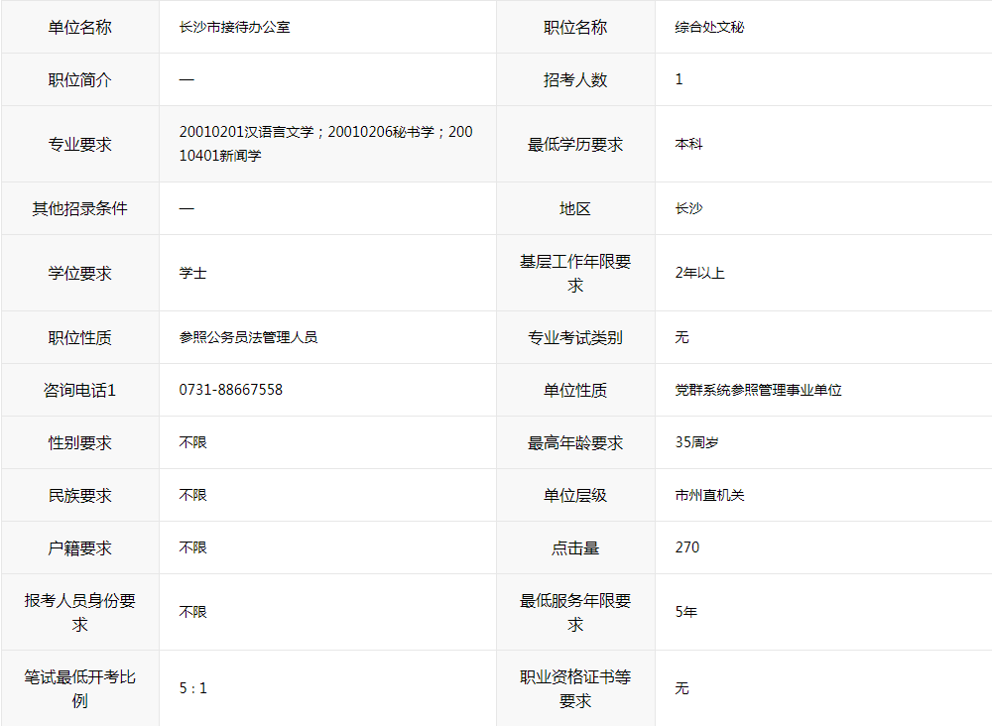The height and width of the screenshot is (726, 992).
Task: Select the 5 : 1 ratio value
Action: tap(193, 688)
